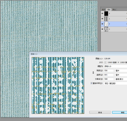This screenshot has width=127, height=121.
Task: Click the thumbnail of channel 2
Action: [106, 24]
